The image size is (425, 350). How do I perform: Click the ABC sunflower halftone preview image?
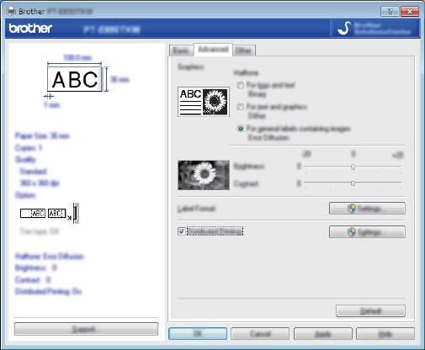[x=204, y=102]
